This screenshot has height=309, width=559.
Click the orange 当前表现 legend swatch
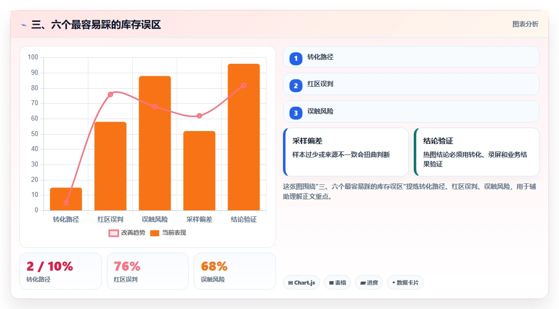(x=154, y=233)
